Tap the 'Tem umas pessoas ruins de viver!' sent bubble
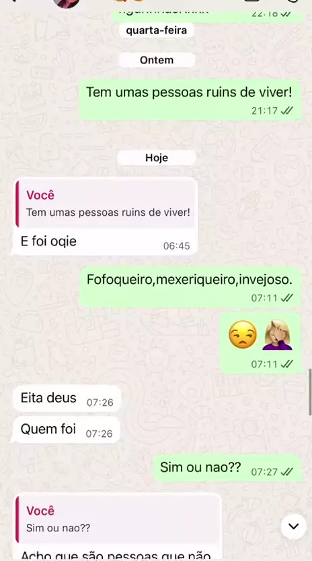 click(190, 100)
